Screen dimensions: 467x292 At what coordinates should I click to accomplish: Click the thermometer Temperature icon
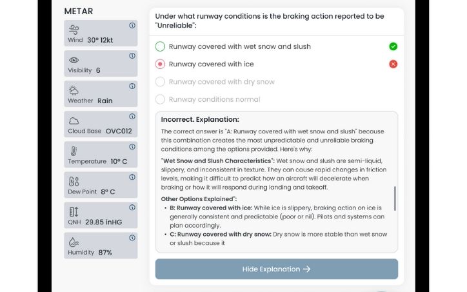[74, 151]
